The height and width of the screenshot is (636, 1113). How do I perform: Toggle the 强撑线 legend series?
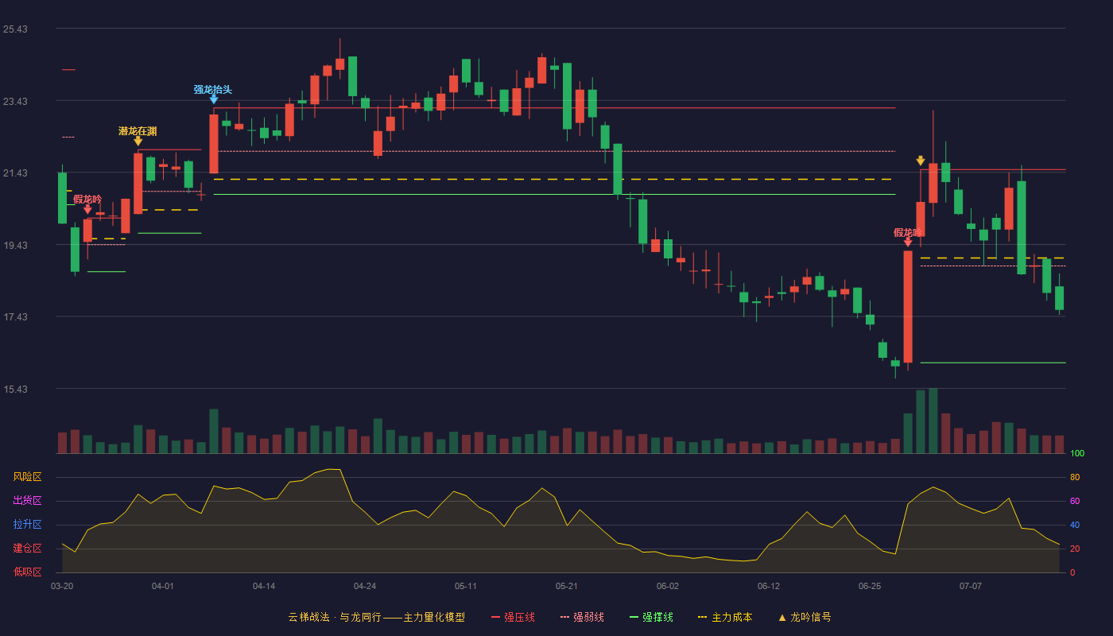point(651,617)
